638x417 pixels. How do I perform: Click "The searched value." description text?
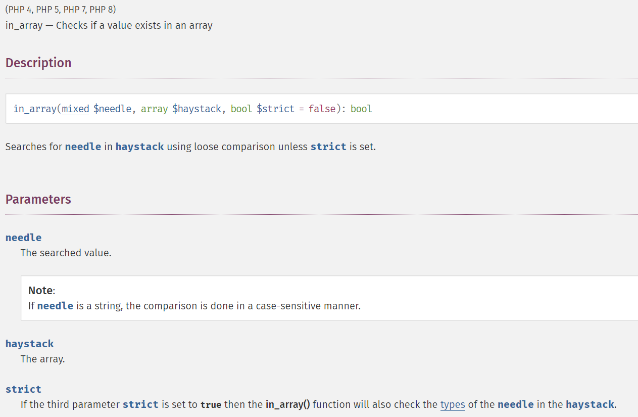(x=66, y=253)
